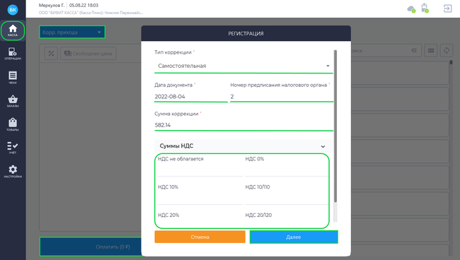Image resolution: width=460 pixels, height=260 pixels.
Task: Open the Корр. прихода dropdown
Action: click(72, 32)
